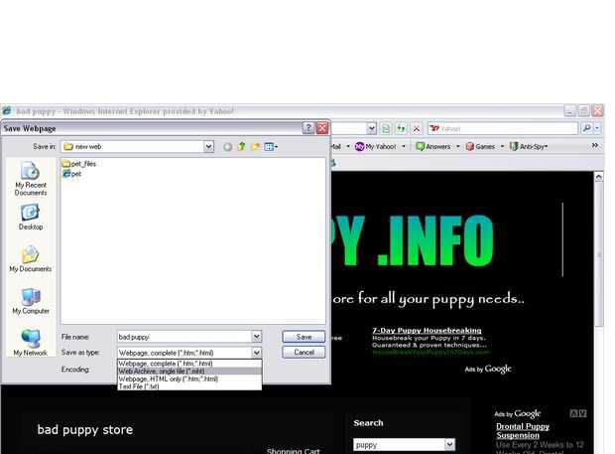The image size is (615, 454).
Task: Open 7-Day Puppy Housebreaking ad link
Action: coord(427,330)
